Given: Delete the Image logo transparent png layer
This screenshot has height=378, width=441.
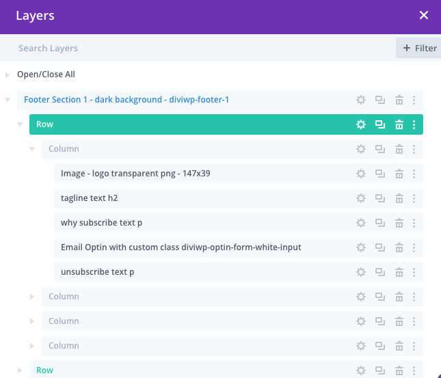Looking at the screenshot, I should click(399, 174).
